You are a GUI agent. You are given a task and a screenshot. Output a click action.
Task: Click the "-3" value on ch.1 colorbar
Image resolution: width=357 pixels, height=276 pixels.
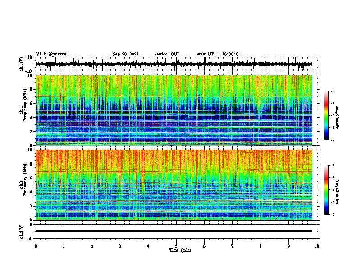pos(332,91)
